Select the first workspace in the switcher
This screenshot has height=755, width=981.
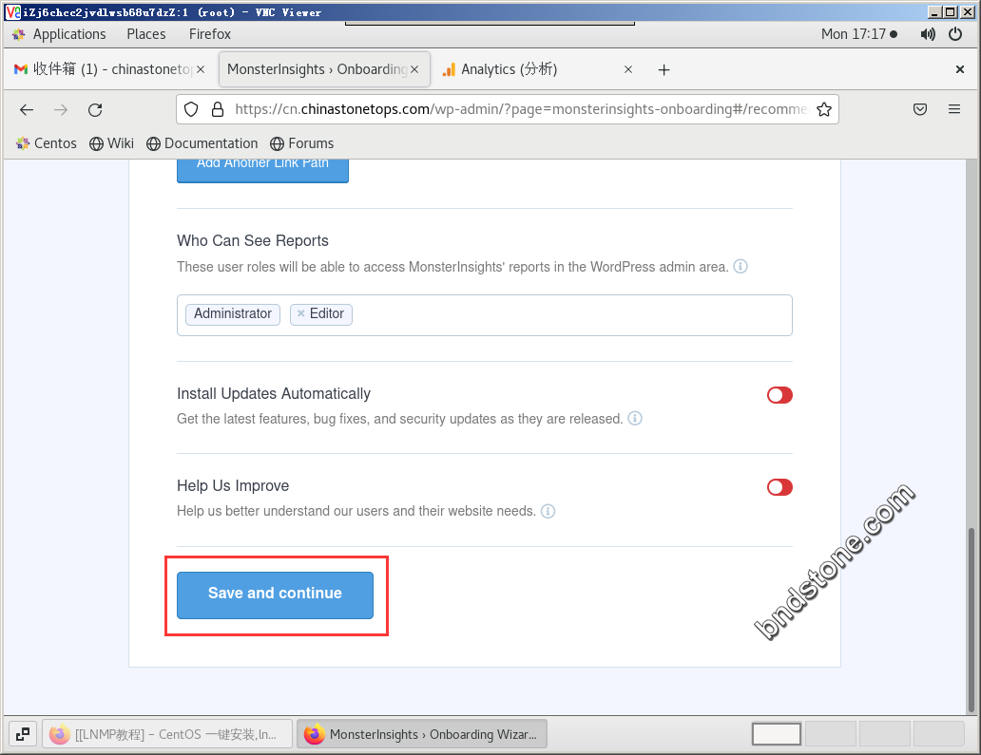click(777, 734)
